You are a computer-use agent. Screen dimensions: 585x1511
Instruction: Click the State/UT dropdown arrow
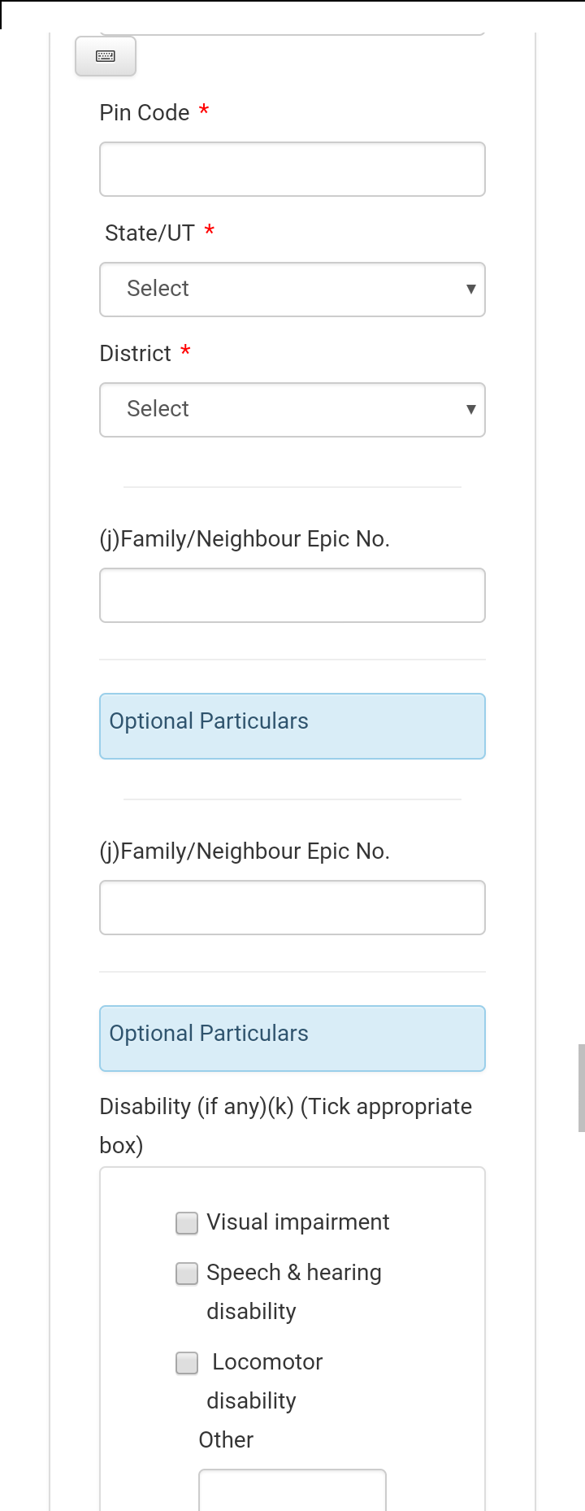click(x=470, y=289)
